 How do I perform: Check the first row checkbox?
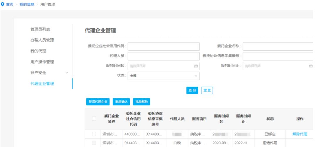tap(94, 134)
